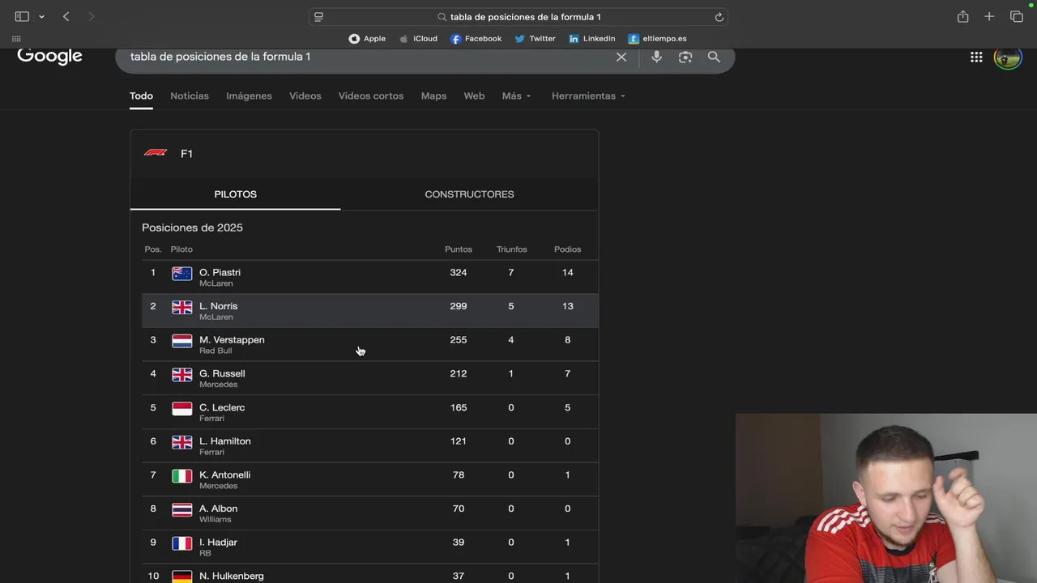
Task: Click the Australian flag beside Piastri
Action: point(182,274)
